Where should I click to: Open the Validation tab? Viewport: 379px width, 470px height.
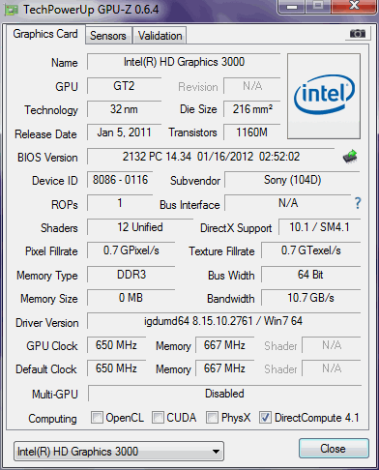(160, 36)
